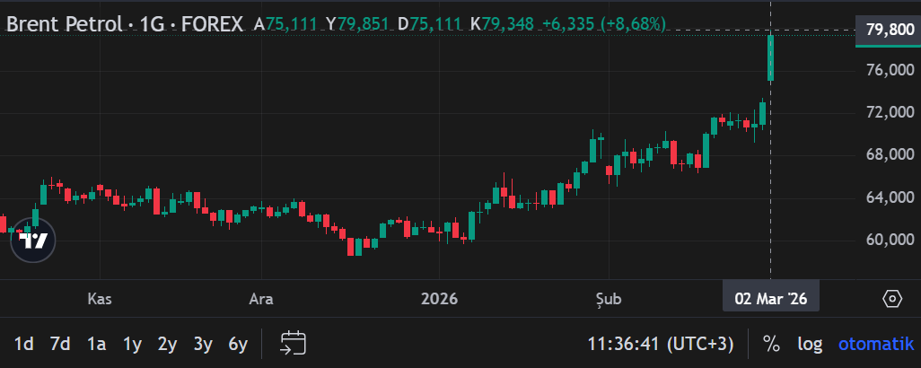Click the Brent Petrol symbol title
Image resolution: width=921 pixels, height=368 pixels.
[63, 23]
